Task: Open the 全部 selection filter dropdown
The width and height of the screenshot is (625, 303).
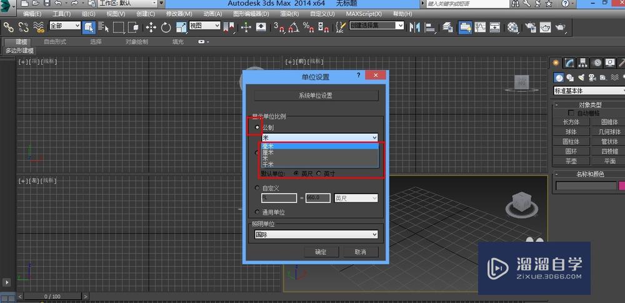Action: tap(65, 26)
